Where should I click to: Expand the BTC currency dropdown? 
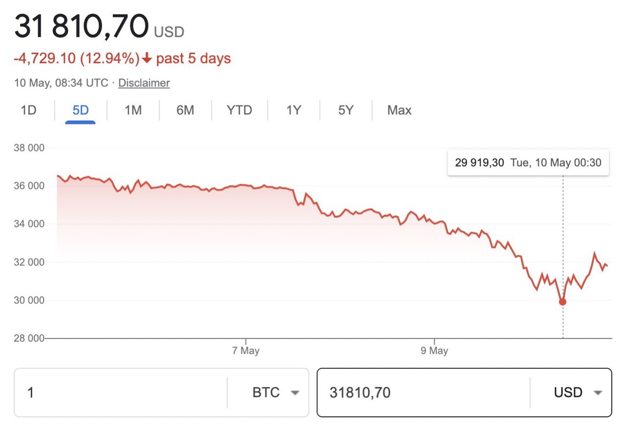point(275,392)
